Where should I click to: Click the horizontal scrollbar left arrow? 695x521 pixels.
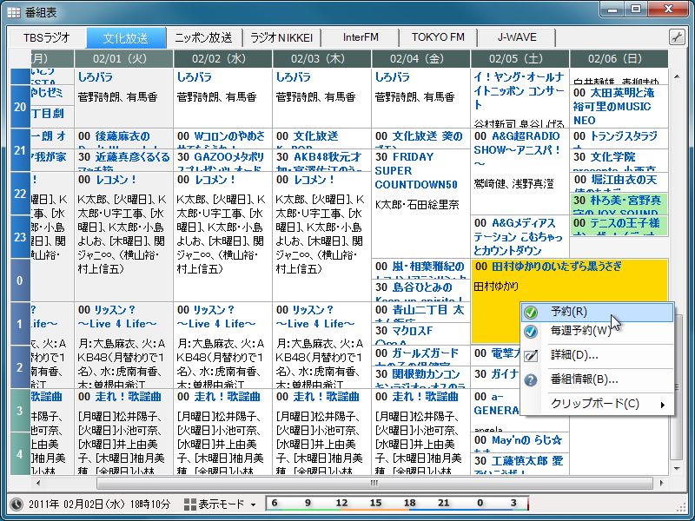(37, 483)
